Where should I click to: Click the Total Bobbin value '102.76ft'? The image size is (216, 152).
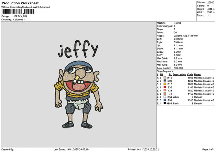[x=179, y=68]
